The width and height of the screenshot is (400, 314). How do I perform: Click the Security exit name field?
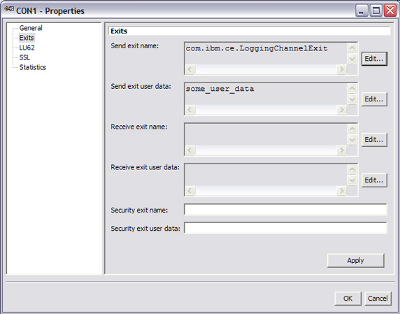285,210
